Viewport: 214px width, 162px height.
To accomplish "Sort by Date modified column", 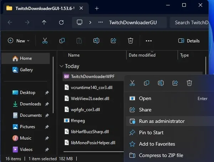I will pos(142,55).
